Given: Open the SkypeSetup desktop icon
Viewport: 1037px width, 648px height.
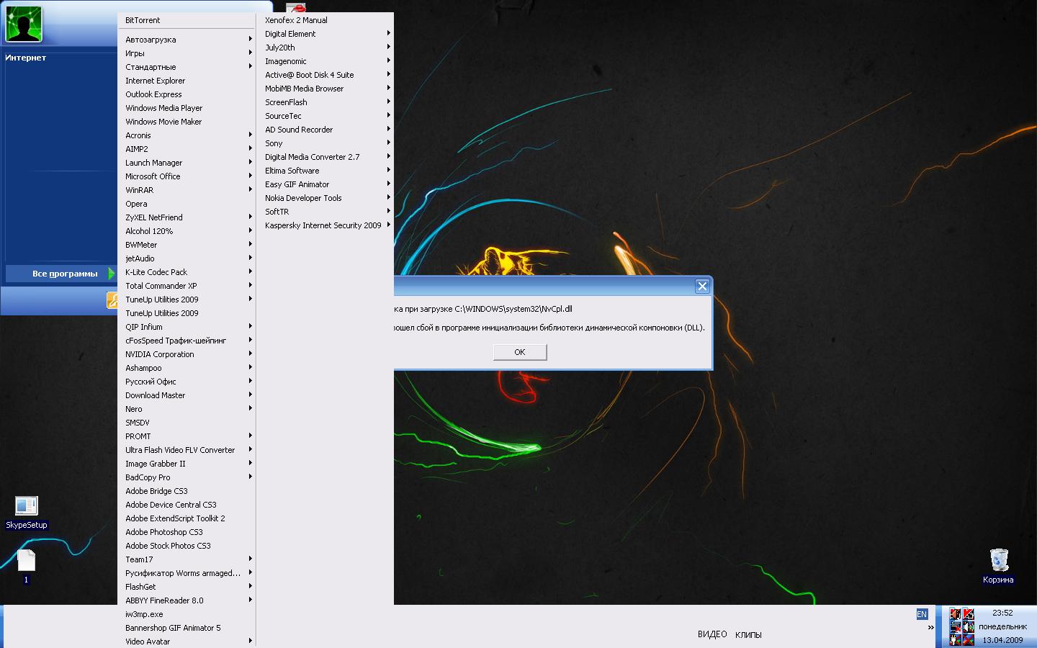Looking at the screenshot, I should tap(26, 506).
